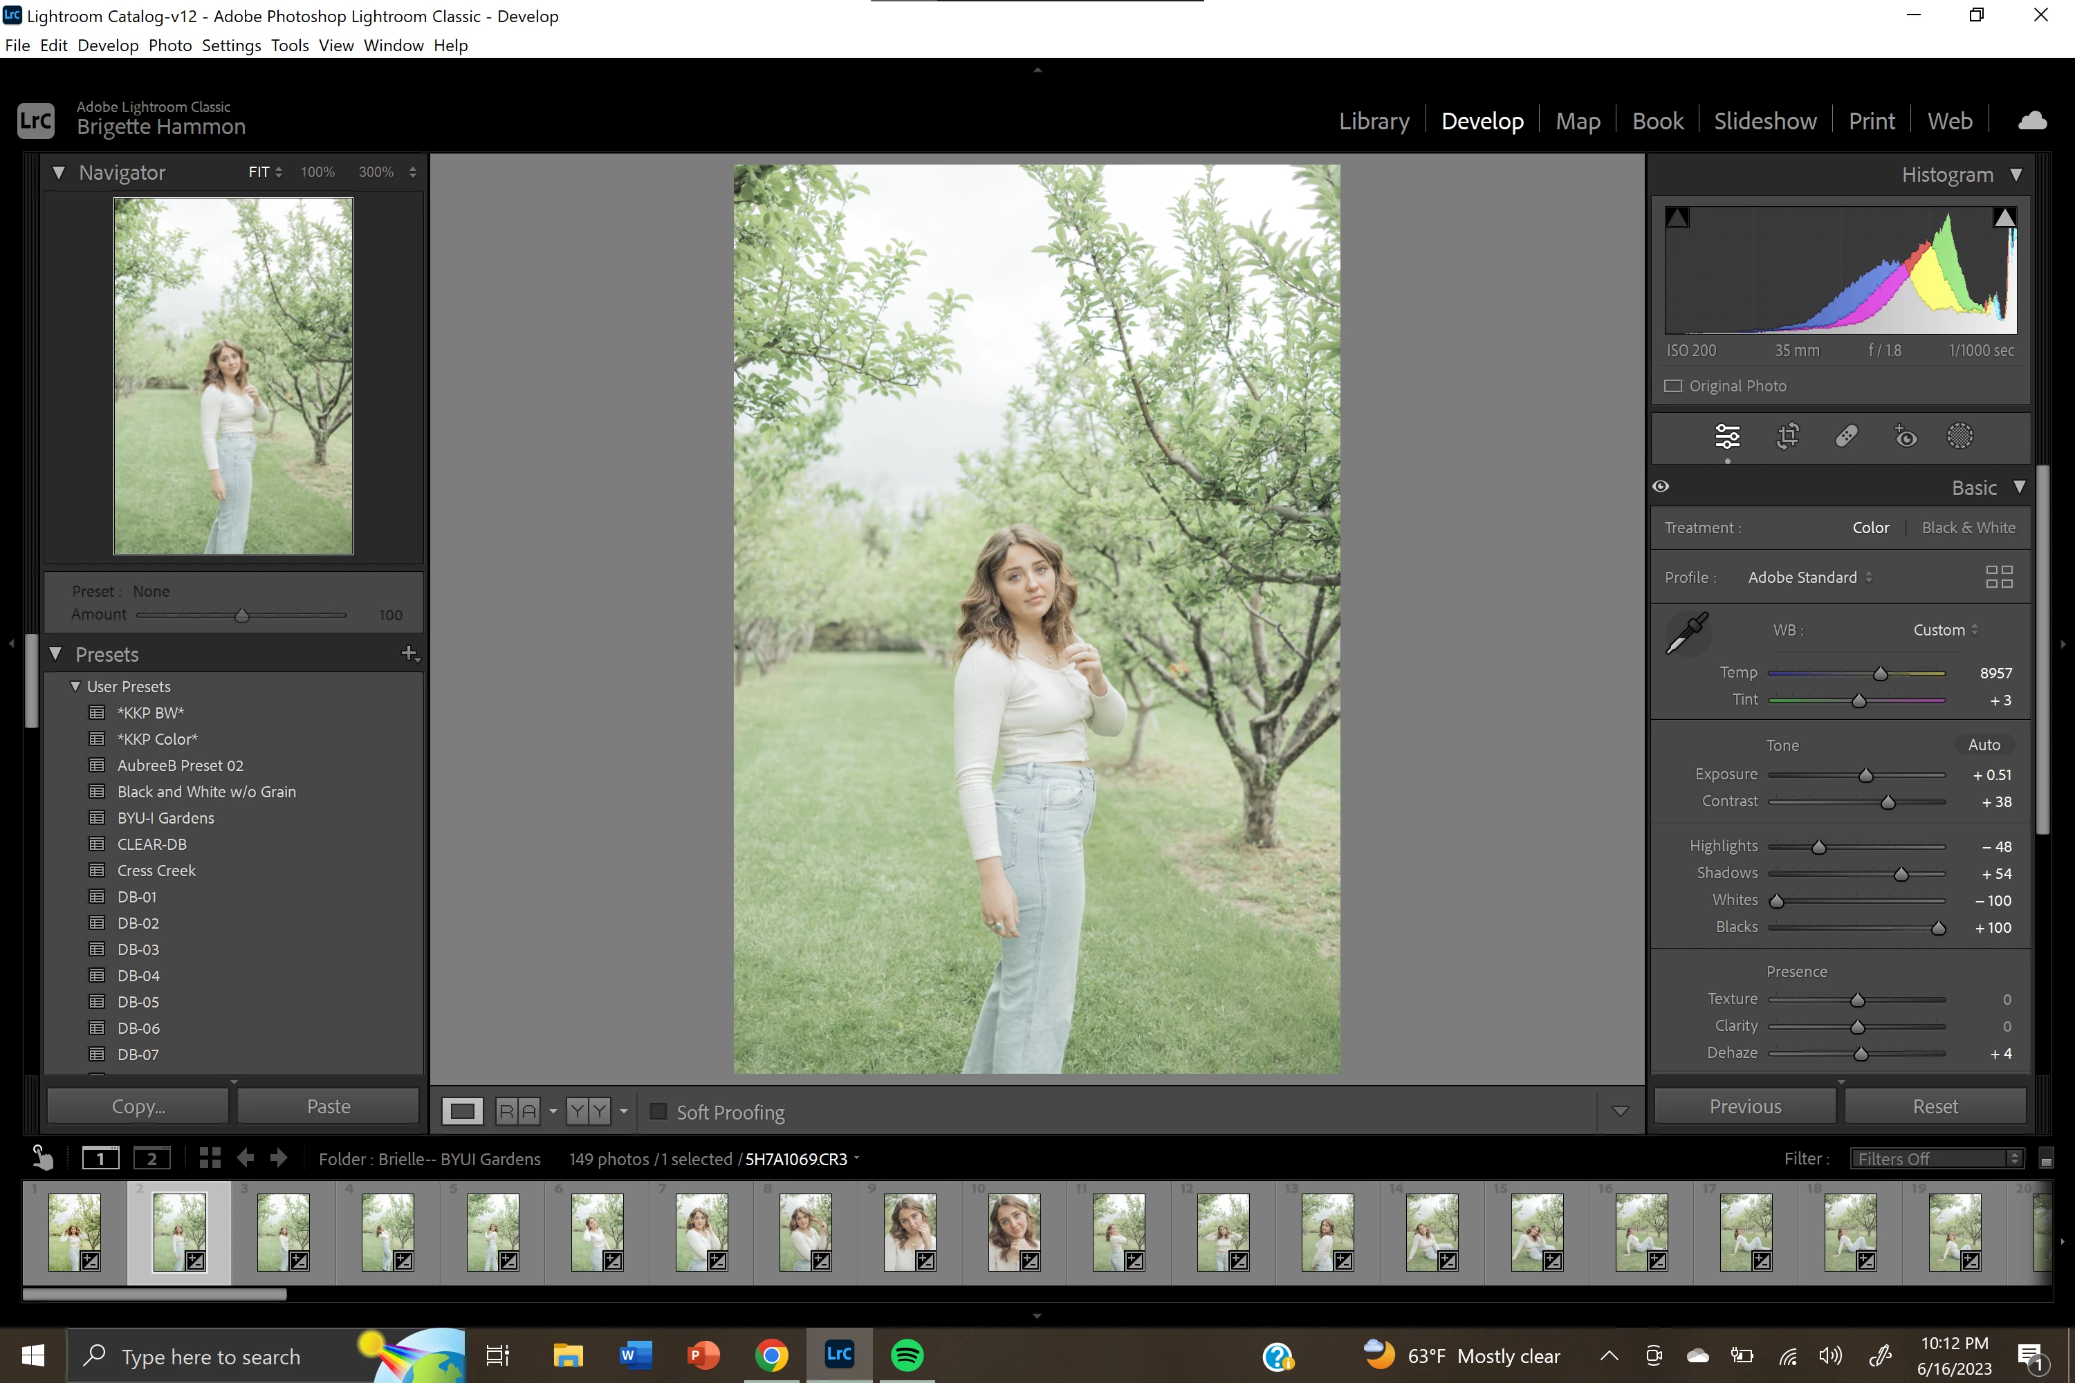The image size is (2075, 1383).
Task: Open Spotify from the taskbar
Action: tap(907, 1355)
